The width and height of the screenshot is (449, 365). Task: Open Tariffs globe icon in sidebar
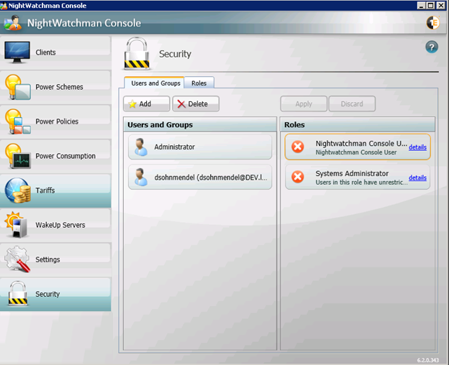(17, 190)
